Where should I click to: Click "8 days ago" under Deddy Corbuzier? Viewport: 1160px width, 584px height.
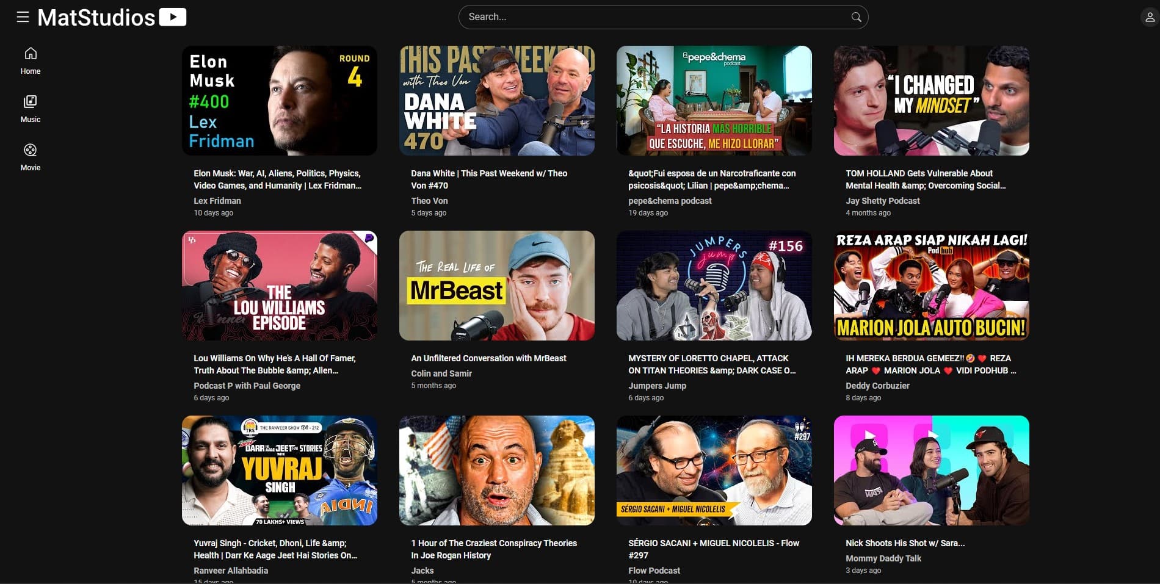click(863, 398)
